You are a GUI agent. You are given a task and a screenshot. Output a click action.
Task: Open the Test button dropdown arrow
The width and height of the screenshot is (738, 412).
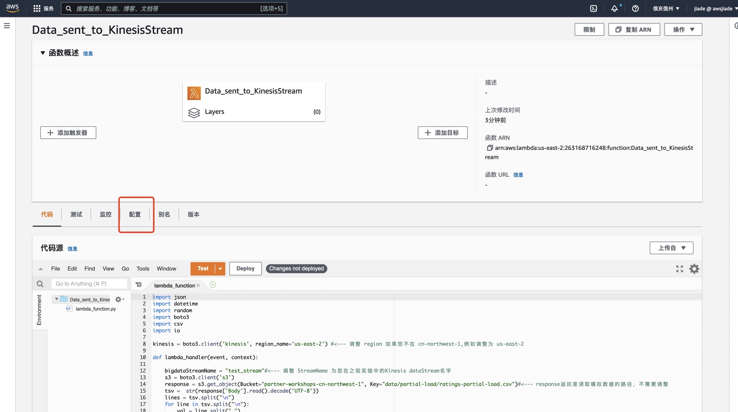[x=220, y=269]
